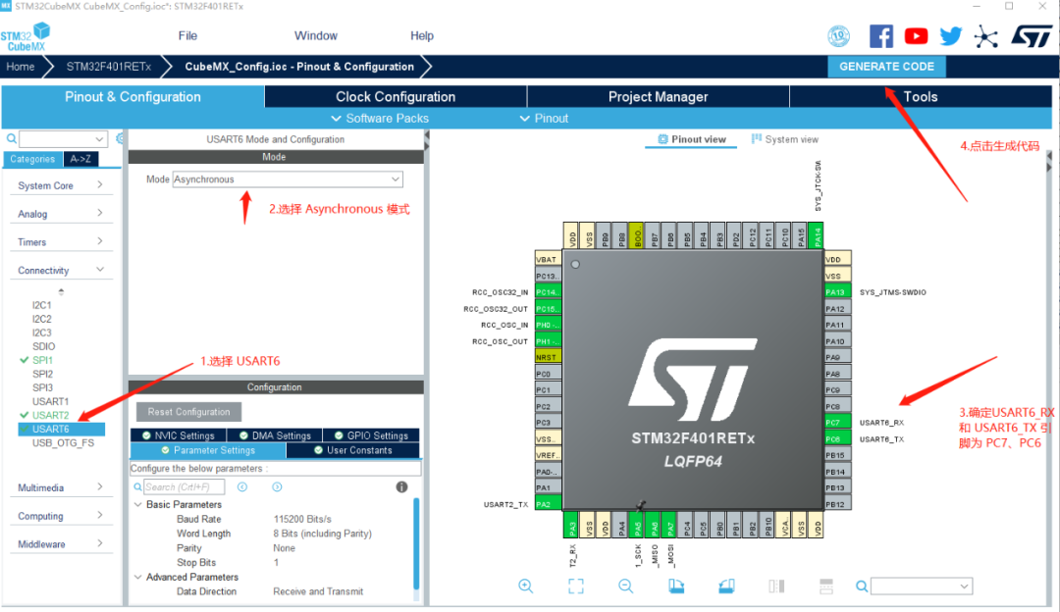
Task: Open the Mode Asynchronous dropdown
Action: pos(288,179)
